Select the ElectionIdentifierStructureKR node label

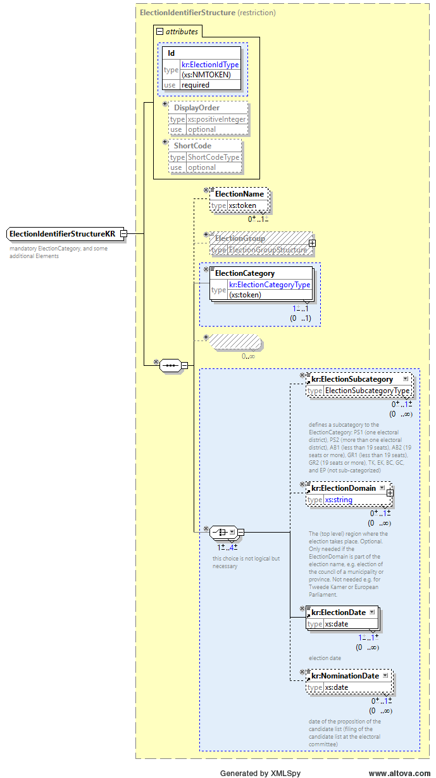point(62,234)
